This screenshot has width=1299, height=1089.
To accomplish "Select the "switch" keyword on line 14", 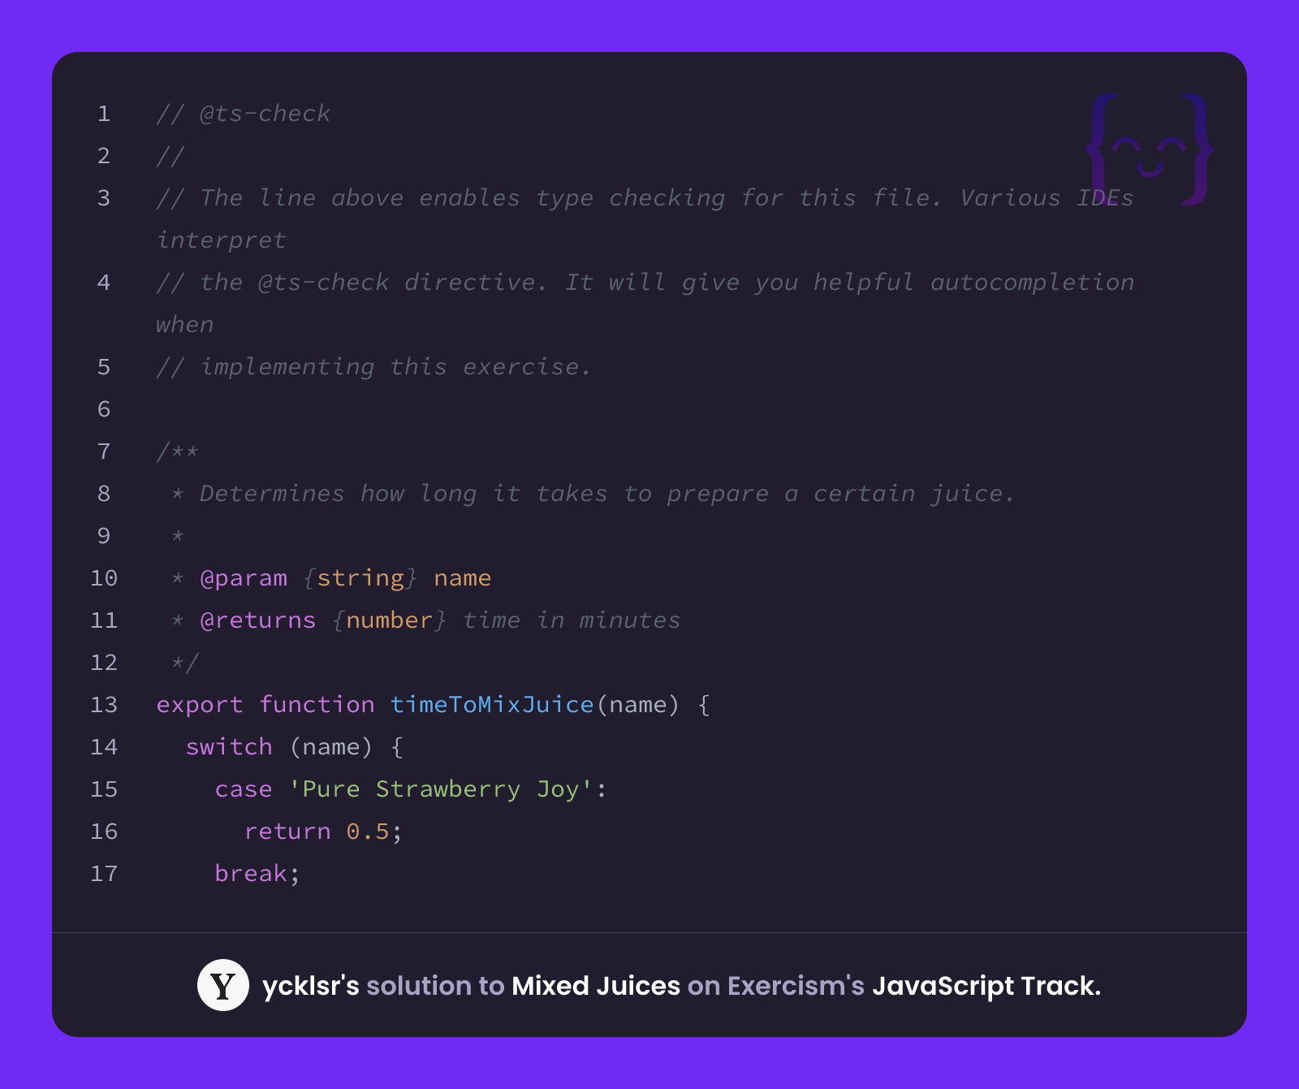I will tap(229, 746).
